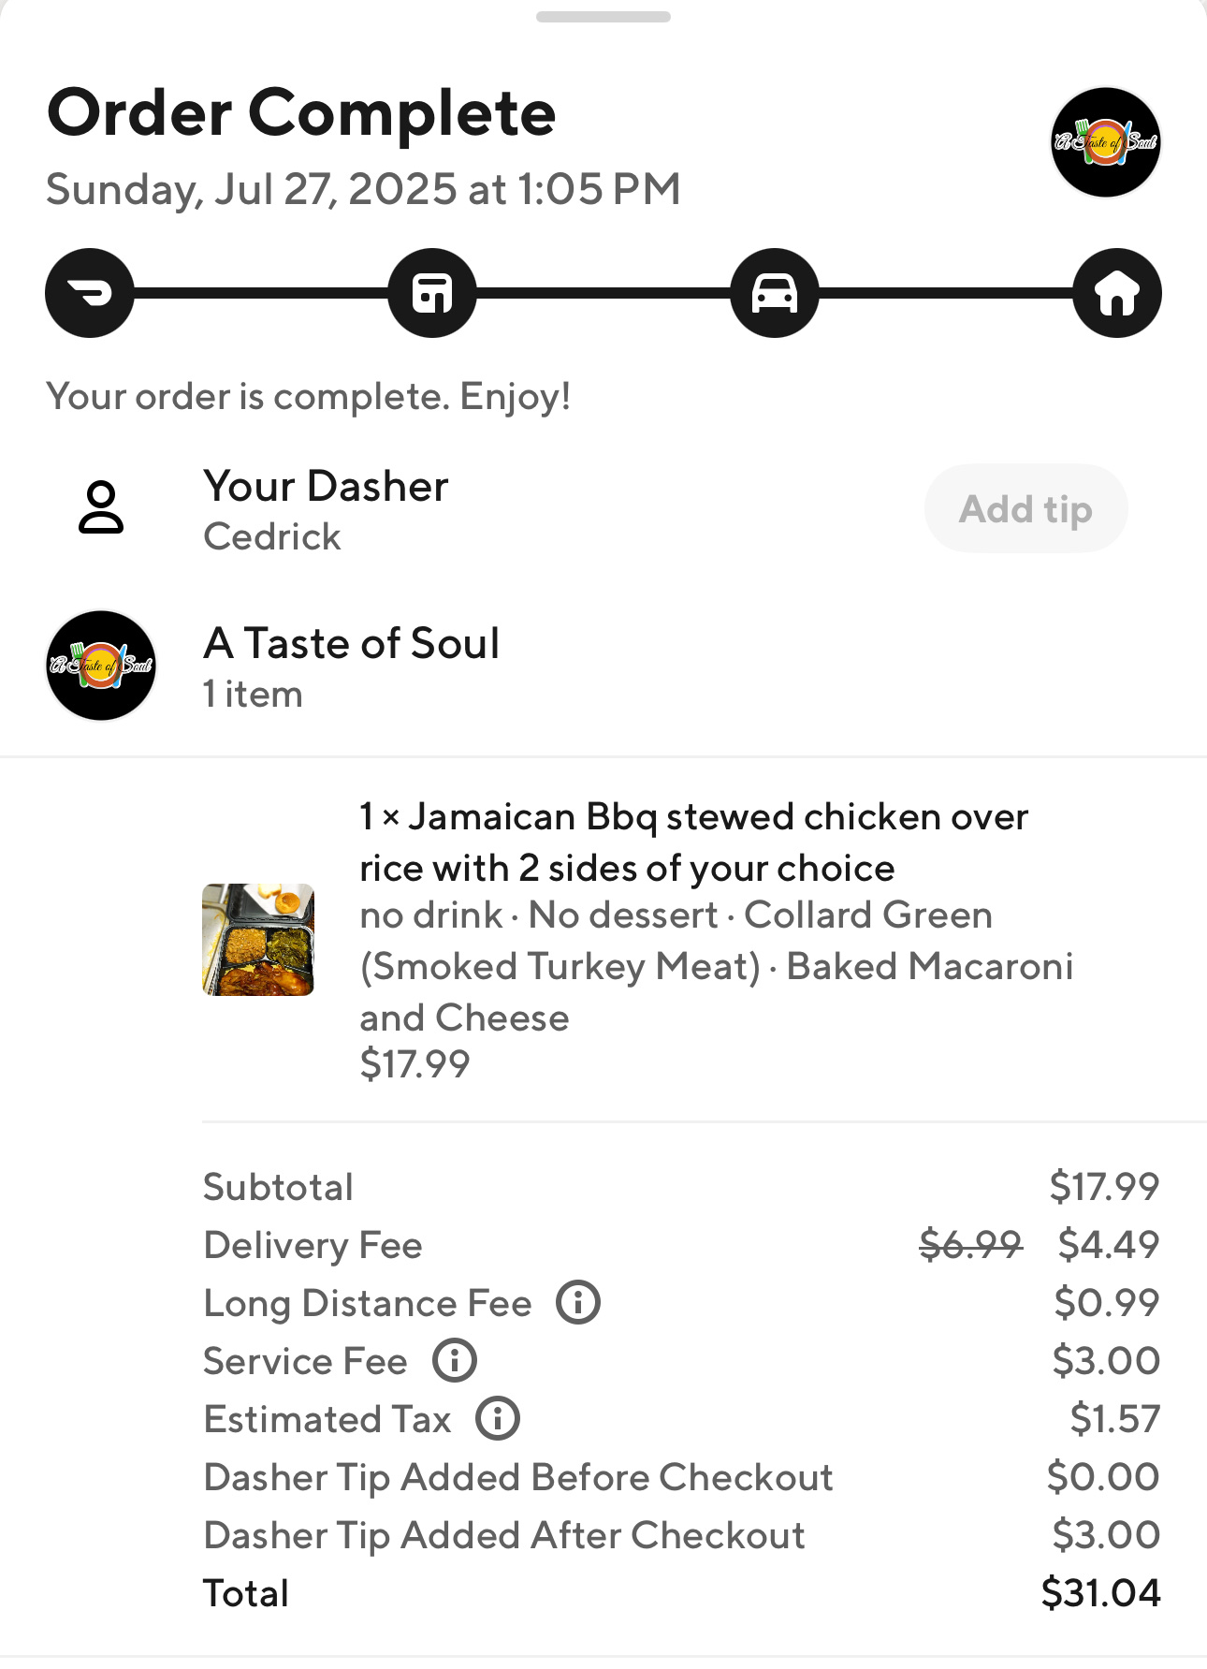Tap the DoorDash logo progress step icon
1207x1669 pixels.
pyautogui.click(x=90, y=293)
